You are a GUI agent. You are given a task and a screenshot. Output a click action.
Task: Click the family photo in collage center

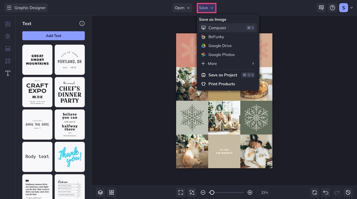[x=224, y=118]
